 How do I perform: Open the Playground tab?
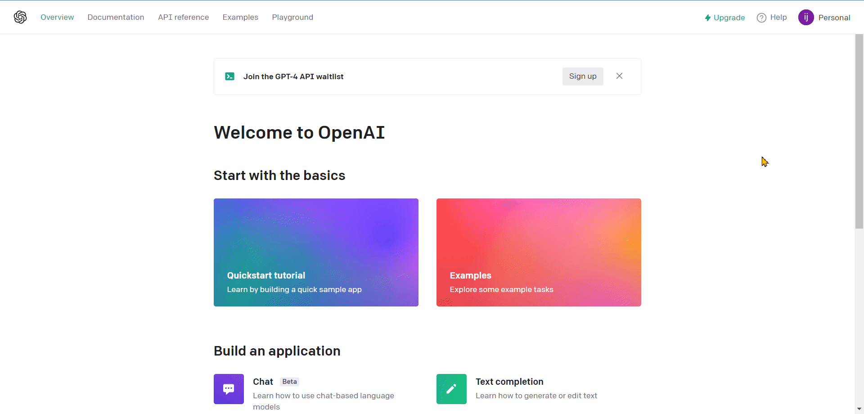click(292, 17)
